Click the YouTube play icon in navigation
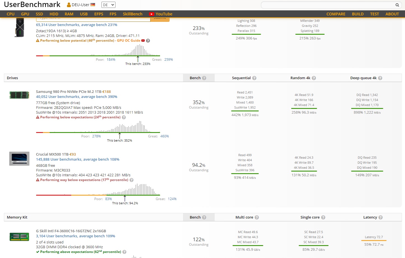Screen dimensions: 405x258 [152, 14]
